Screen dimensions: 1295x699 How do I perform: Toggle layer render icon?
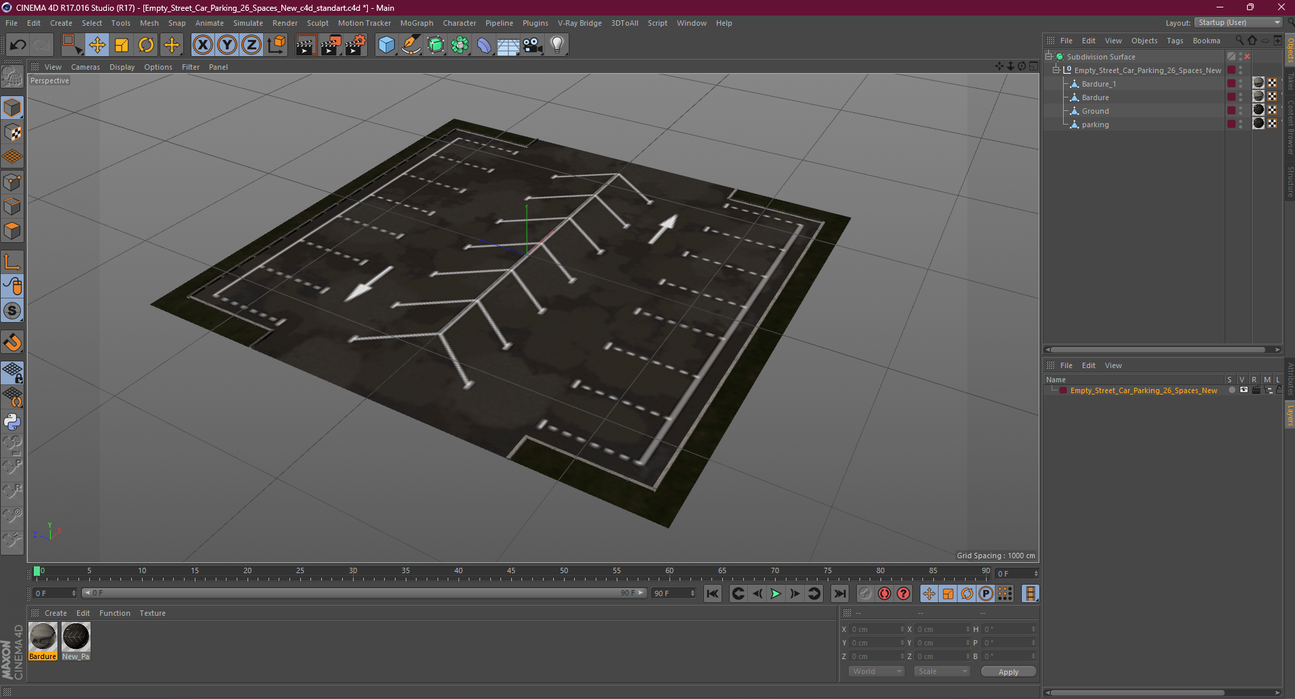pos(1256,390)
